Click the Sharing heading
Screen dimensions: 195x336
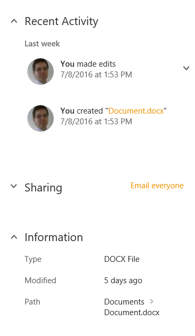(x=44, y=188)
